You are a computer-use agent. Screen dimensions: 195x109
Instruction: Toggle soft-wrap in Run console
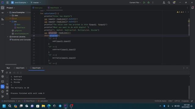(x=7, y=84)
